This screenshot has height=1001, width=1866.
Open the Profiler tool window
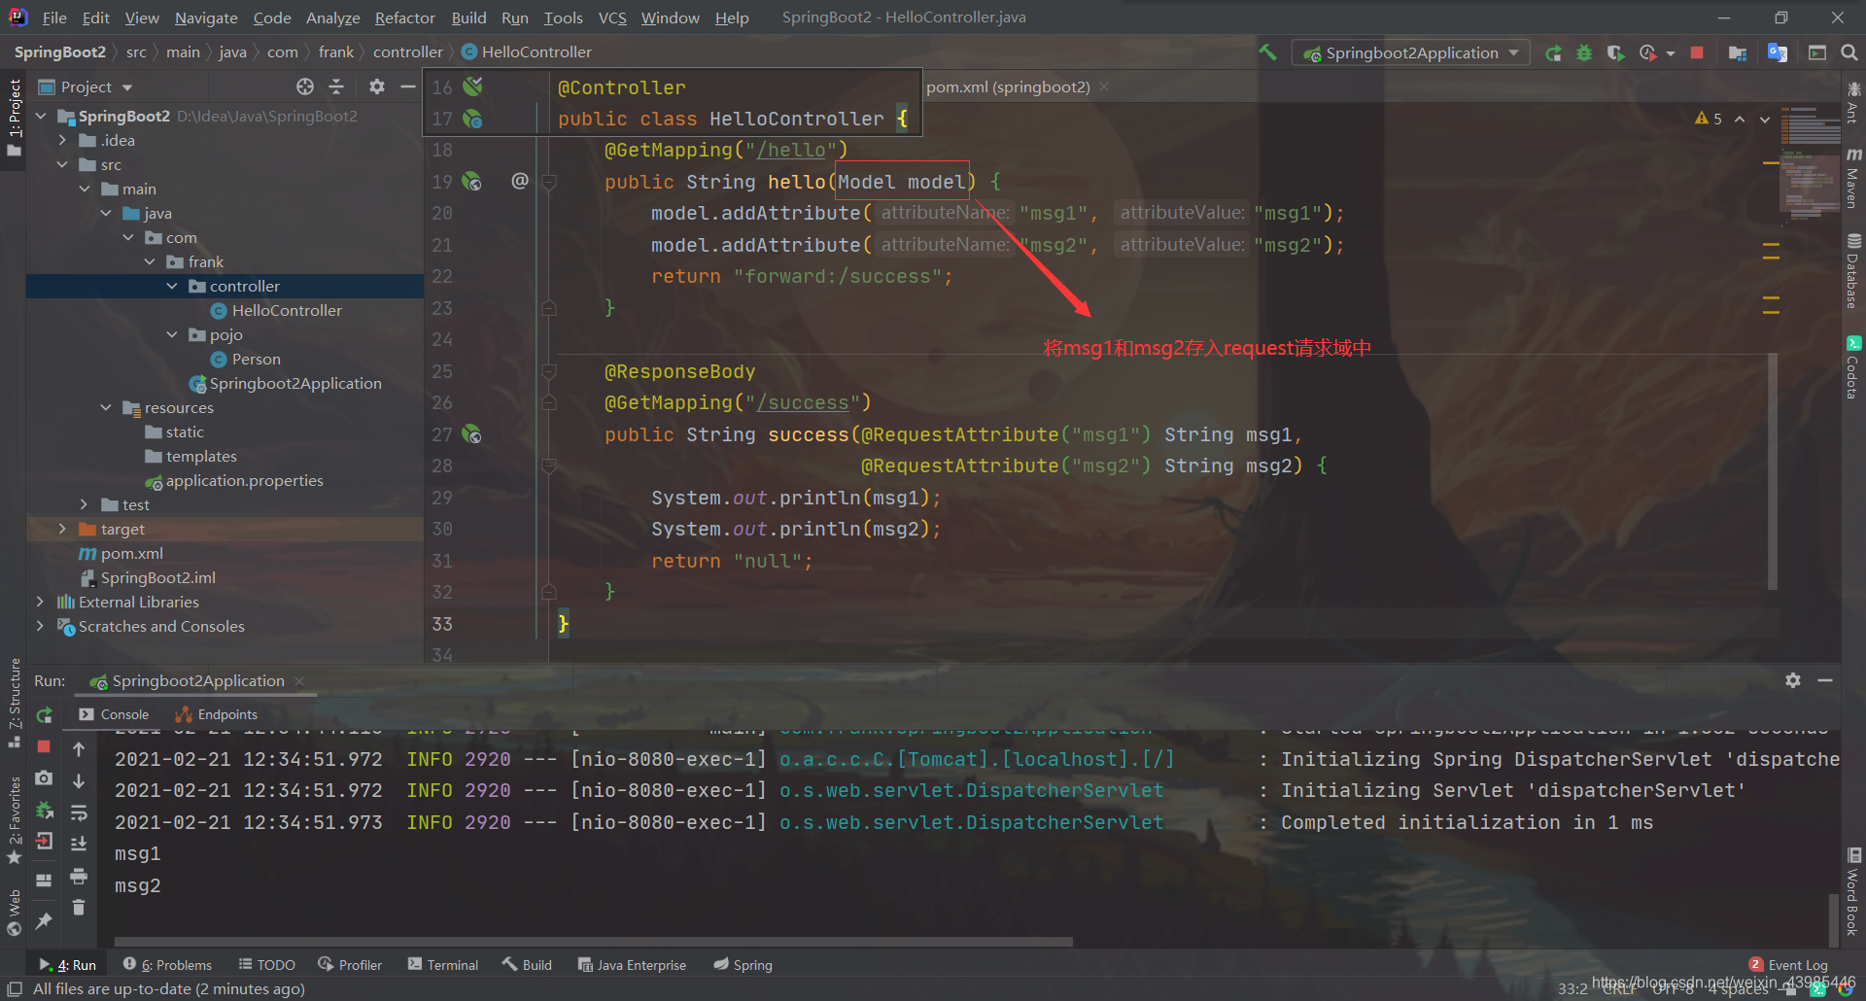click(x=350, y=965)
